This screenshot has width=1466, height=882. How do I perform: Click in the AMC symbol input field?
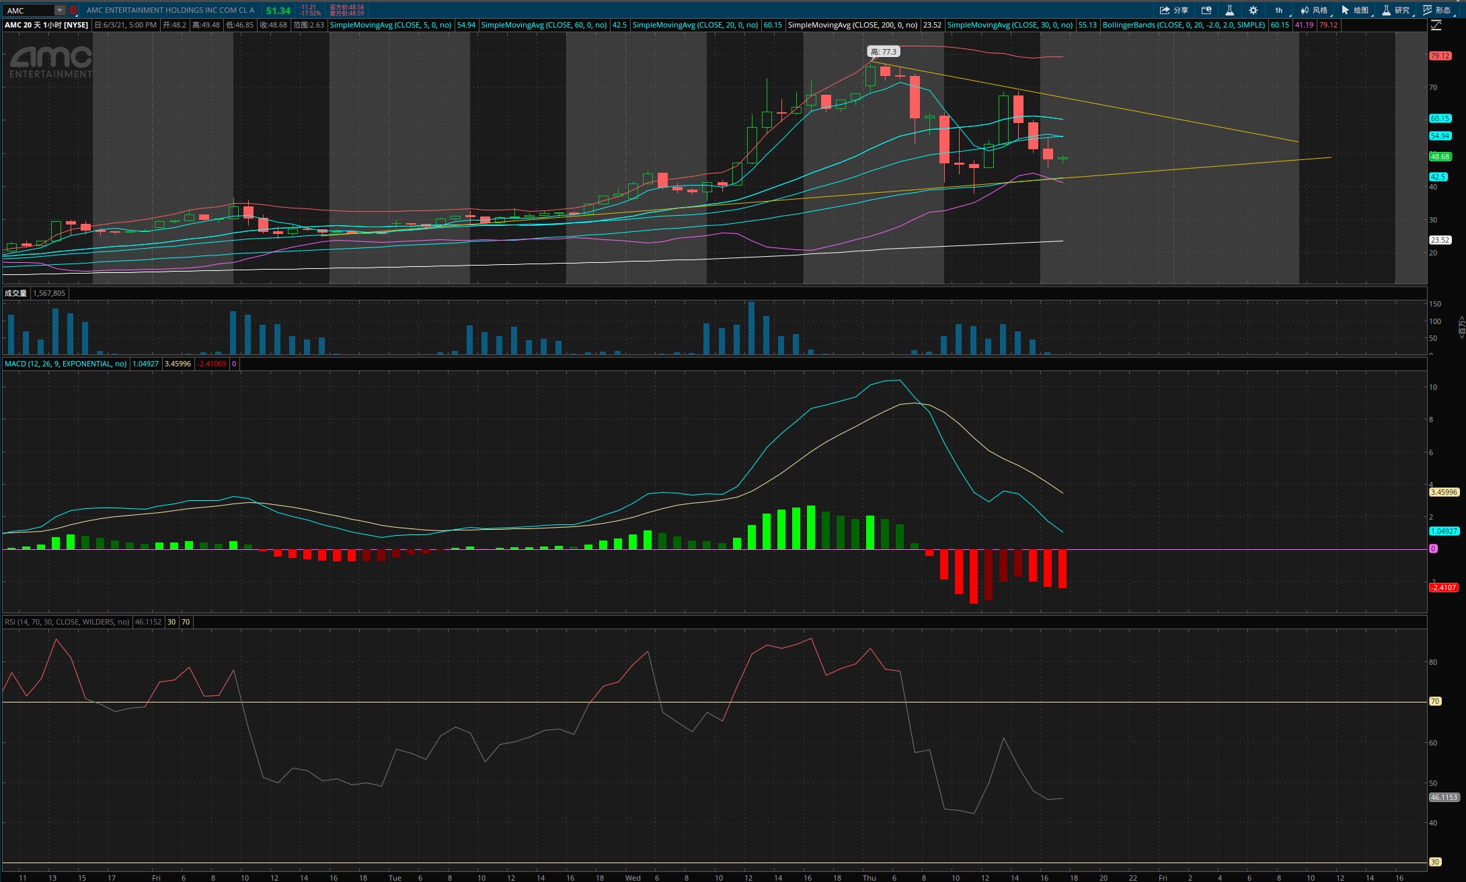point(28,10)
